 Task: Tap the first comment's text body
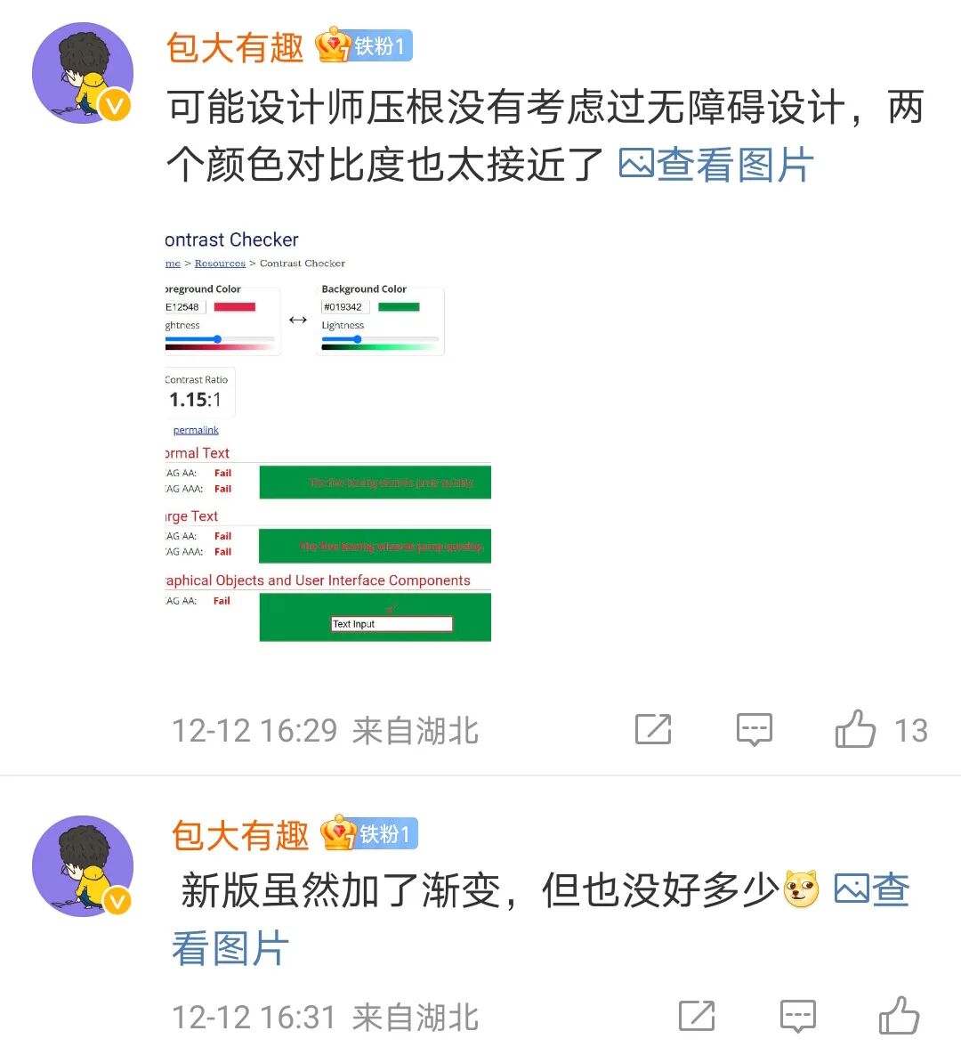pos(545,135)
